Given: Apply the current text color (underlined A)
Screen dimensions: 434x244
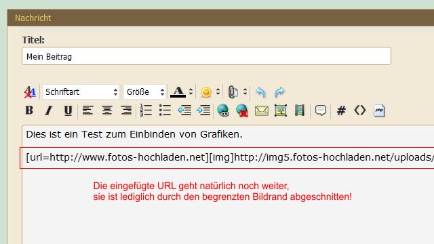Looking at the screenshot, I should [x=178, y=92].
